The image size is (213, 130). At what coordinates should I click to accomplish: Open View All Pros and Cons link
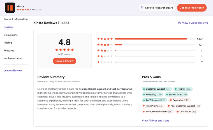[155, 121]
